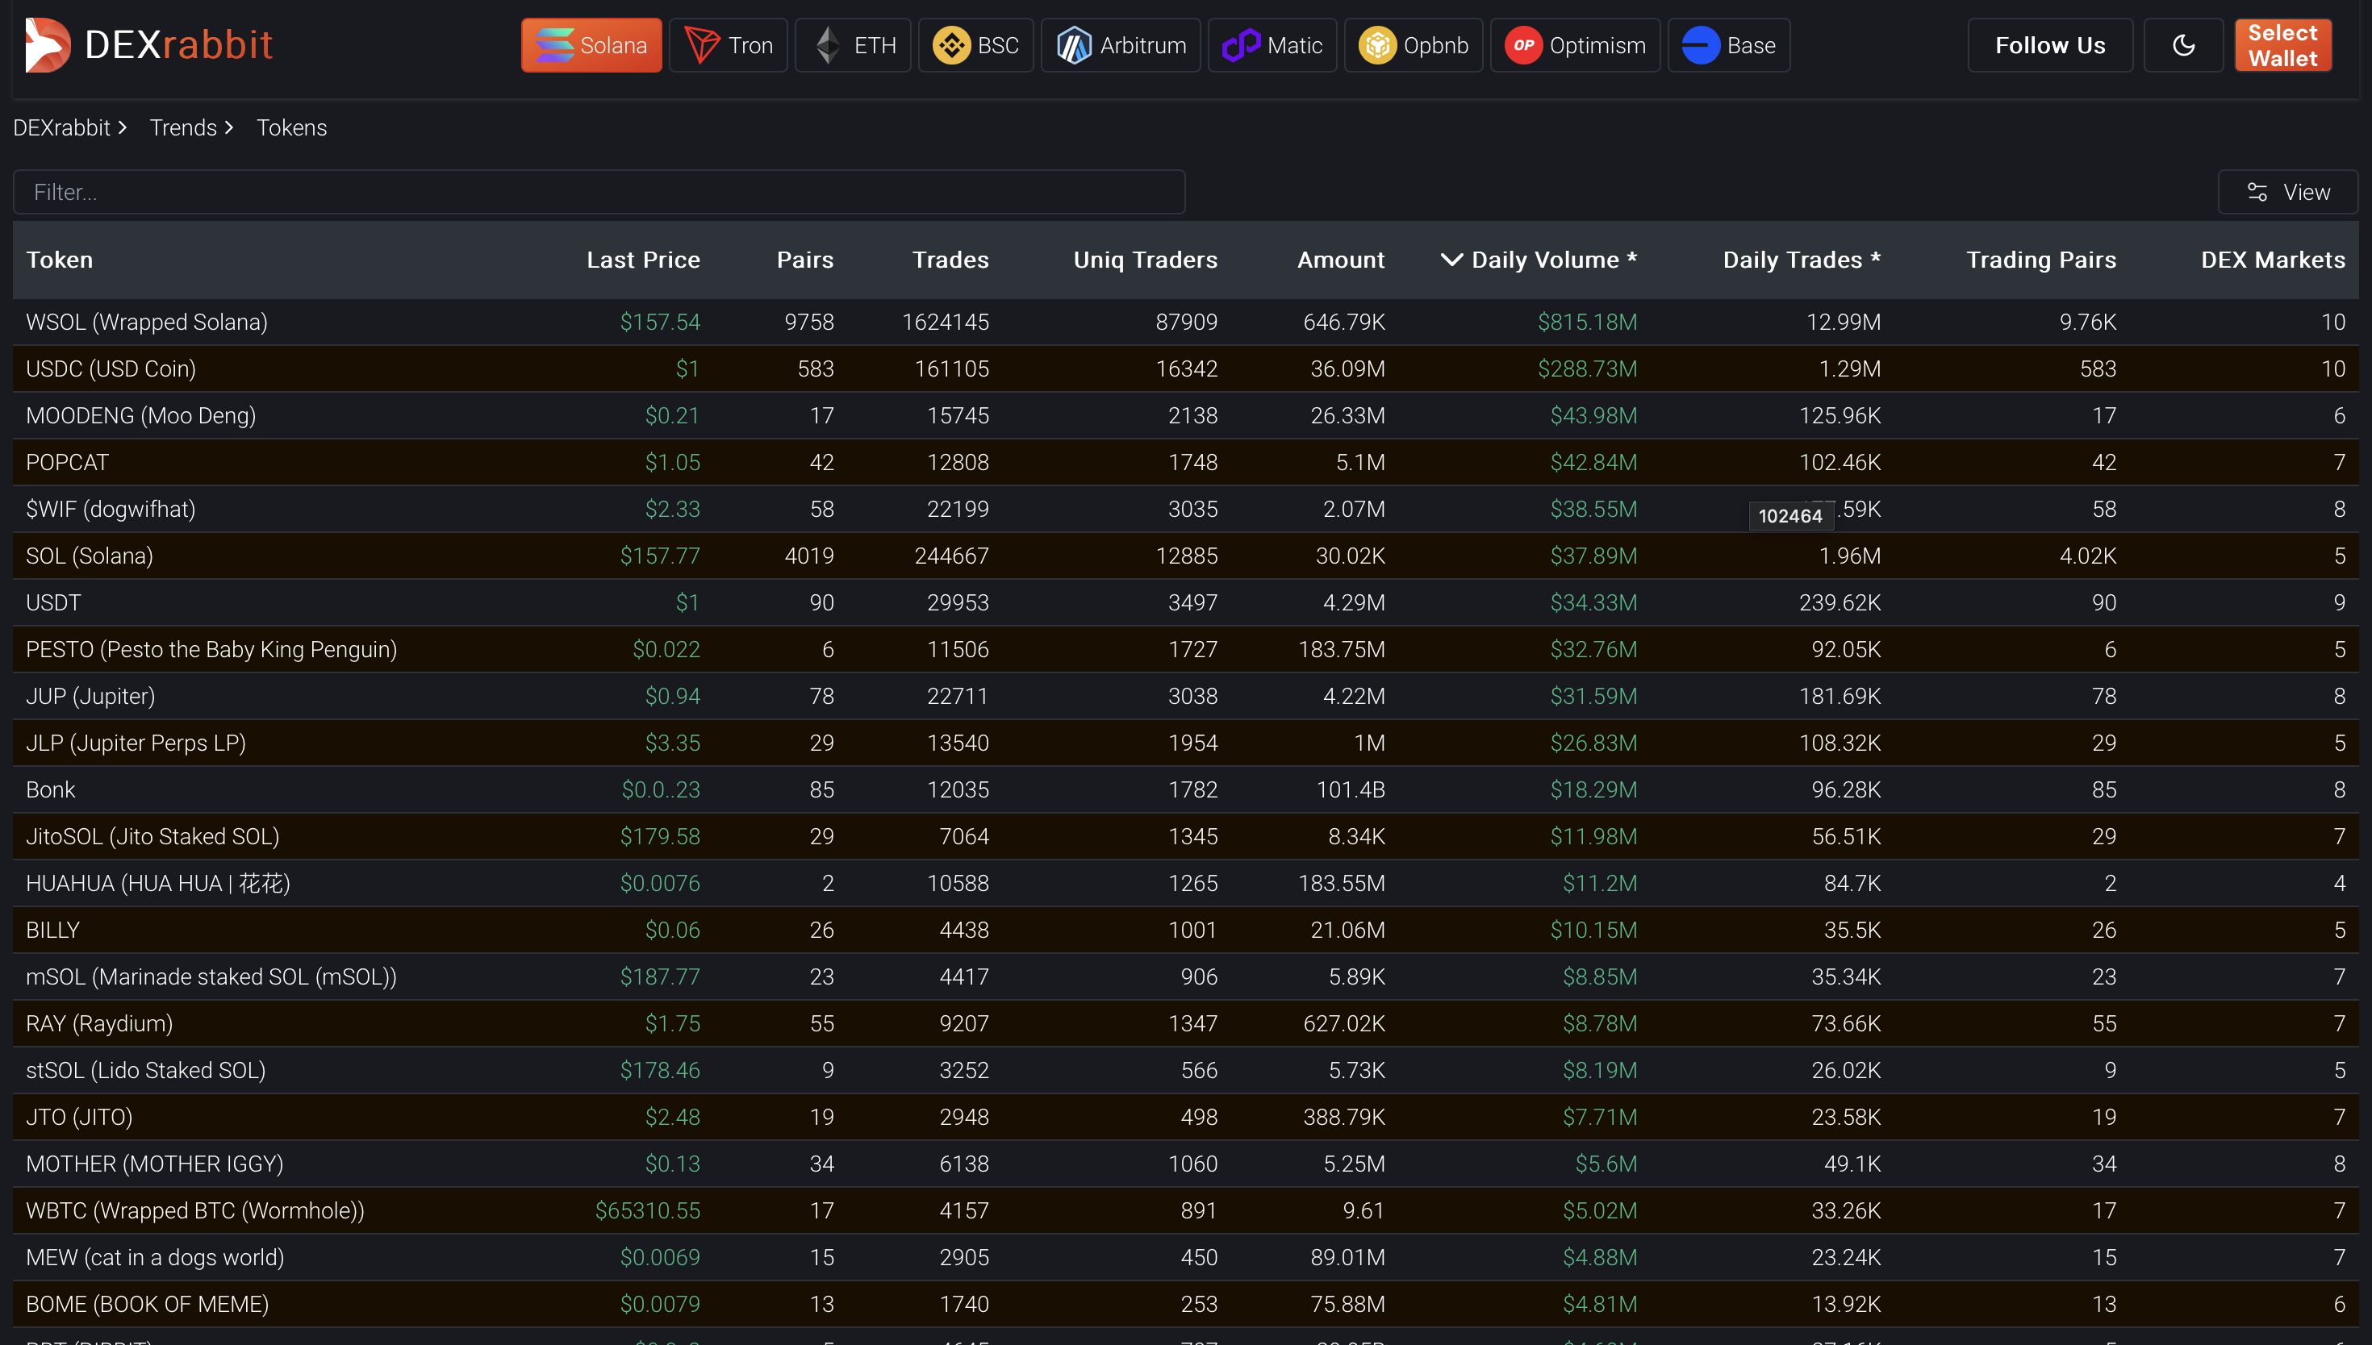Screen dimensions: 2372x1345
Task: Open the WSOL (Wrapped Solana) token row
Action: pyautogui.click(x=147, y=322)
